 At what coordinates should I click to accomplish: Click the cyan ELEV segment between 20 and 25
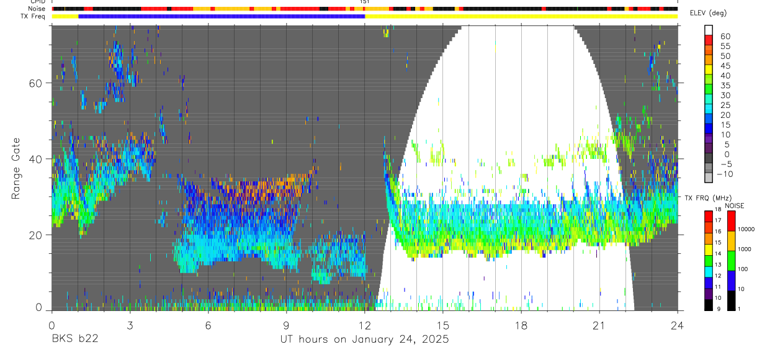709,110
